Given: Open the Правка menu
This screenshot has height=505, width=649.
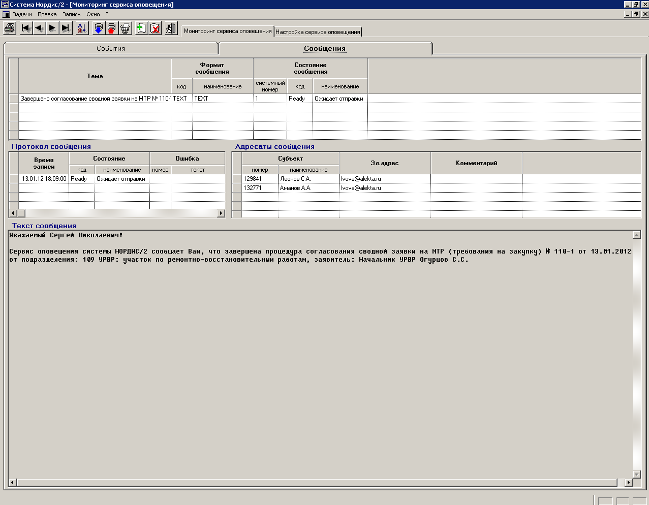Looking at the screenshot, I should click(47, 14).
